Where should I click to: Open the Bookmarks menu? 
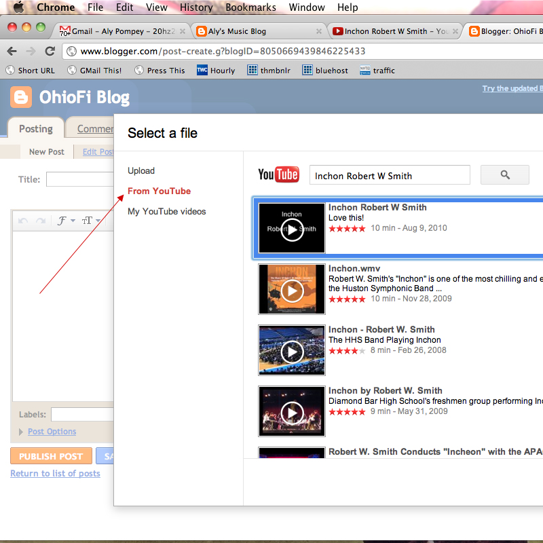point(250,7)
